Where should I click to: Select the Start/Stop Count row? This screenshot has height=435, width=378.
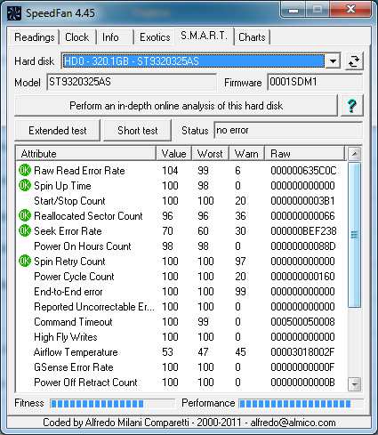pos(181,201)
